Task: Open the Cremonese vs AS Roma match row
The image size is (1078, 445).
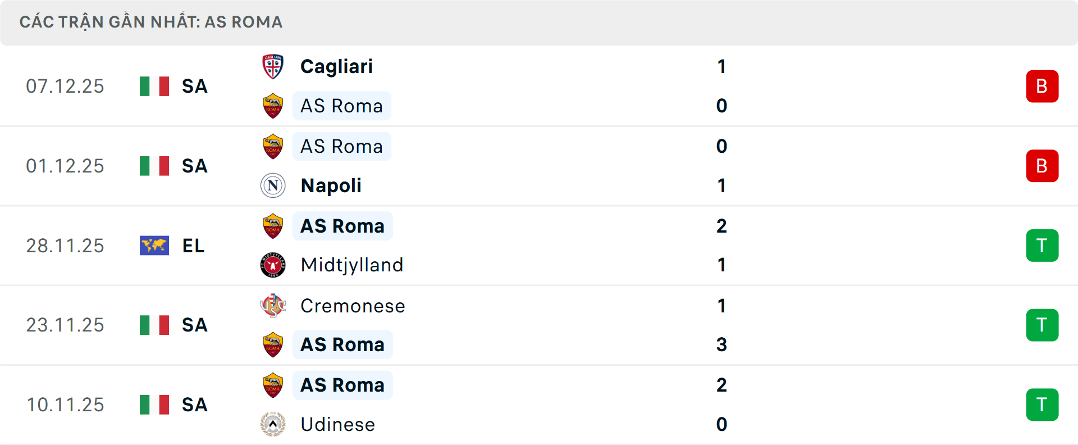Action: [x=539, y=325]
